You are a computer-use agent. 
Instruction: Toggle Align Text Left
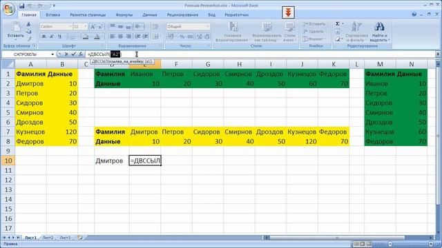[x=113, y=37]
